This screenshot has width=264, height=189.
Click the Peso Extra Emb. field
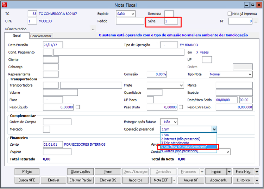coord(234,107)
